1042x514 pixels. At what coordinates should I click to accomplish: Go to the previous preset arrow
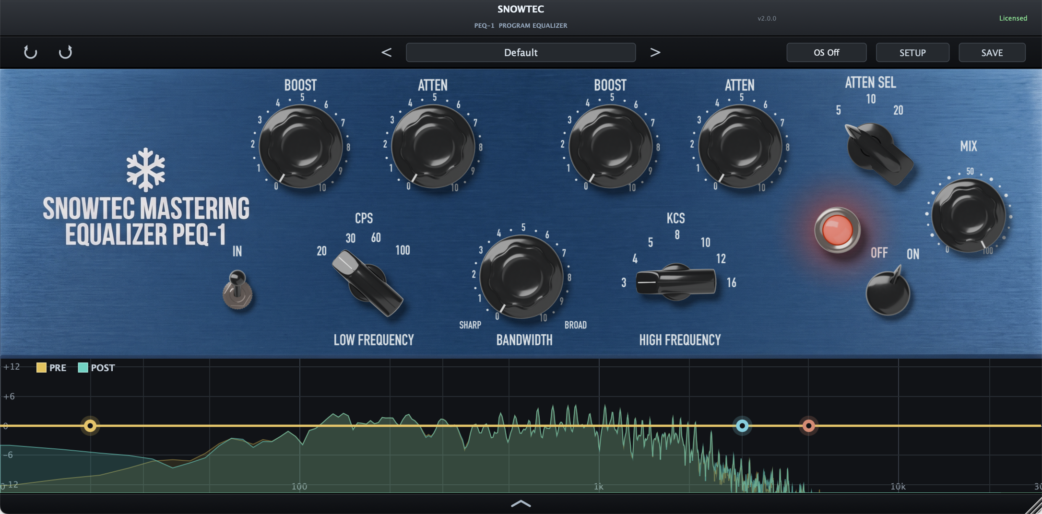click(x=386, y=52)
